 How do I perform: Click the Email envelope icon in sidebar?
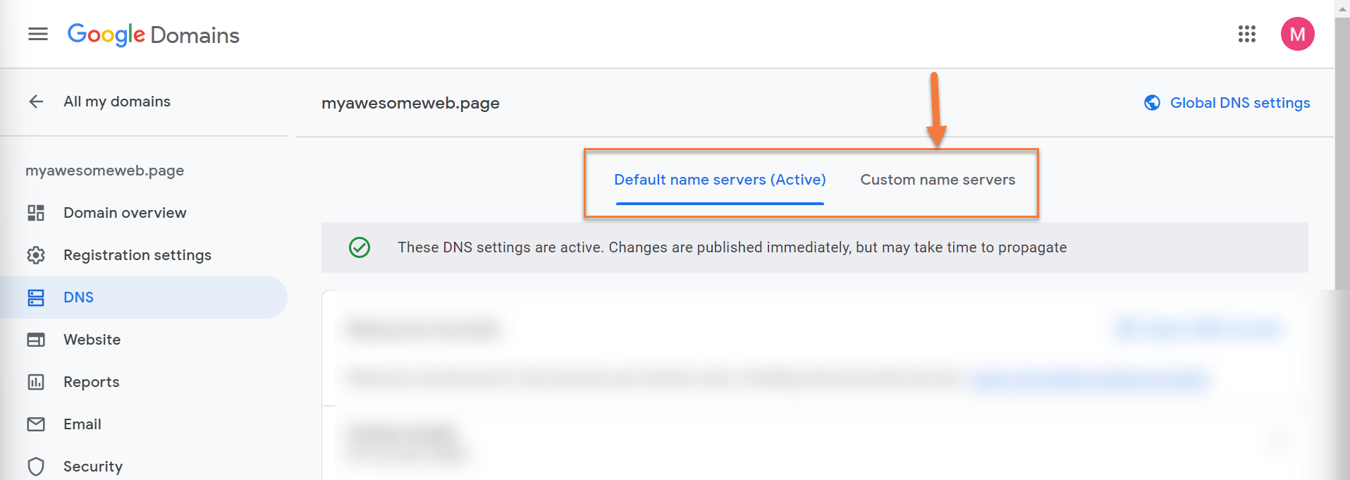click(36, 424)
